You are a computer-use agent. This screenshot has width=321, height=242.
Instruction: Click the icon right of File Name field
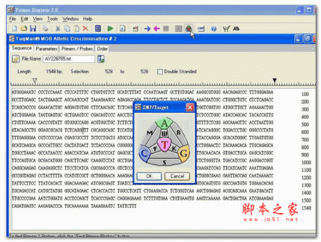point(101,59)
